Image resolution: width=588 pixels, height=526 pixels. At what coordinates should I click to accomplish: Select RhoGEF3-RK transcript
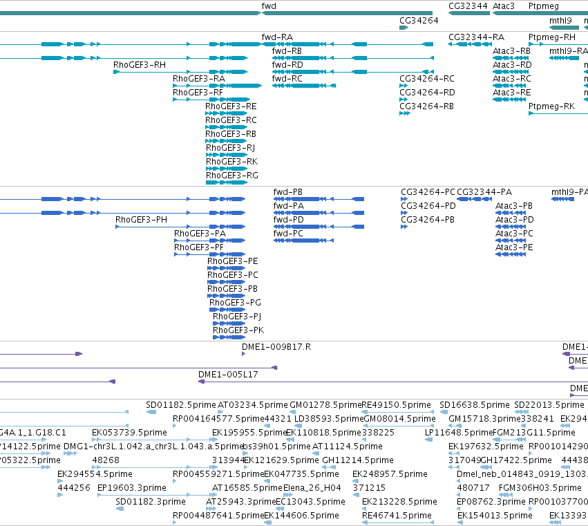[x=231, y=162]
